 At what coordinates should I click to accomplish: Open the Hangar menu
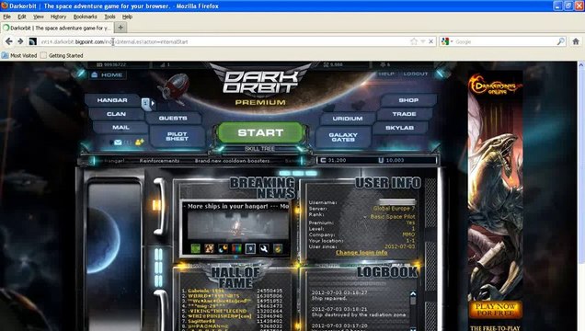pos(112,100)
